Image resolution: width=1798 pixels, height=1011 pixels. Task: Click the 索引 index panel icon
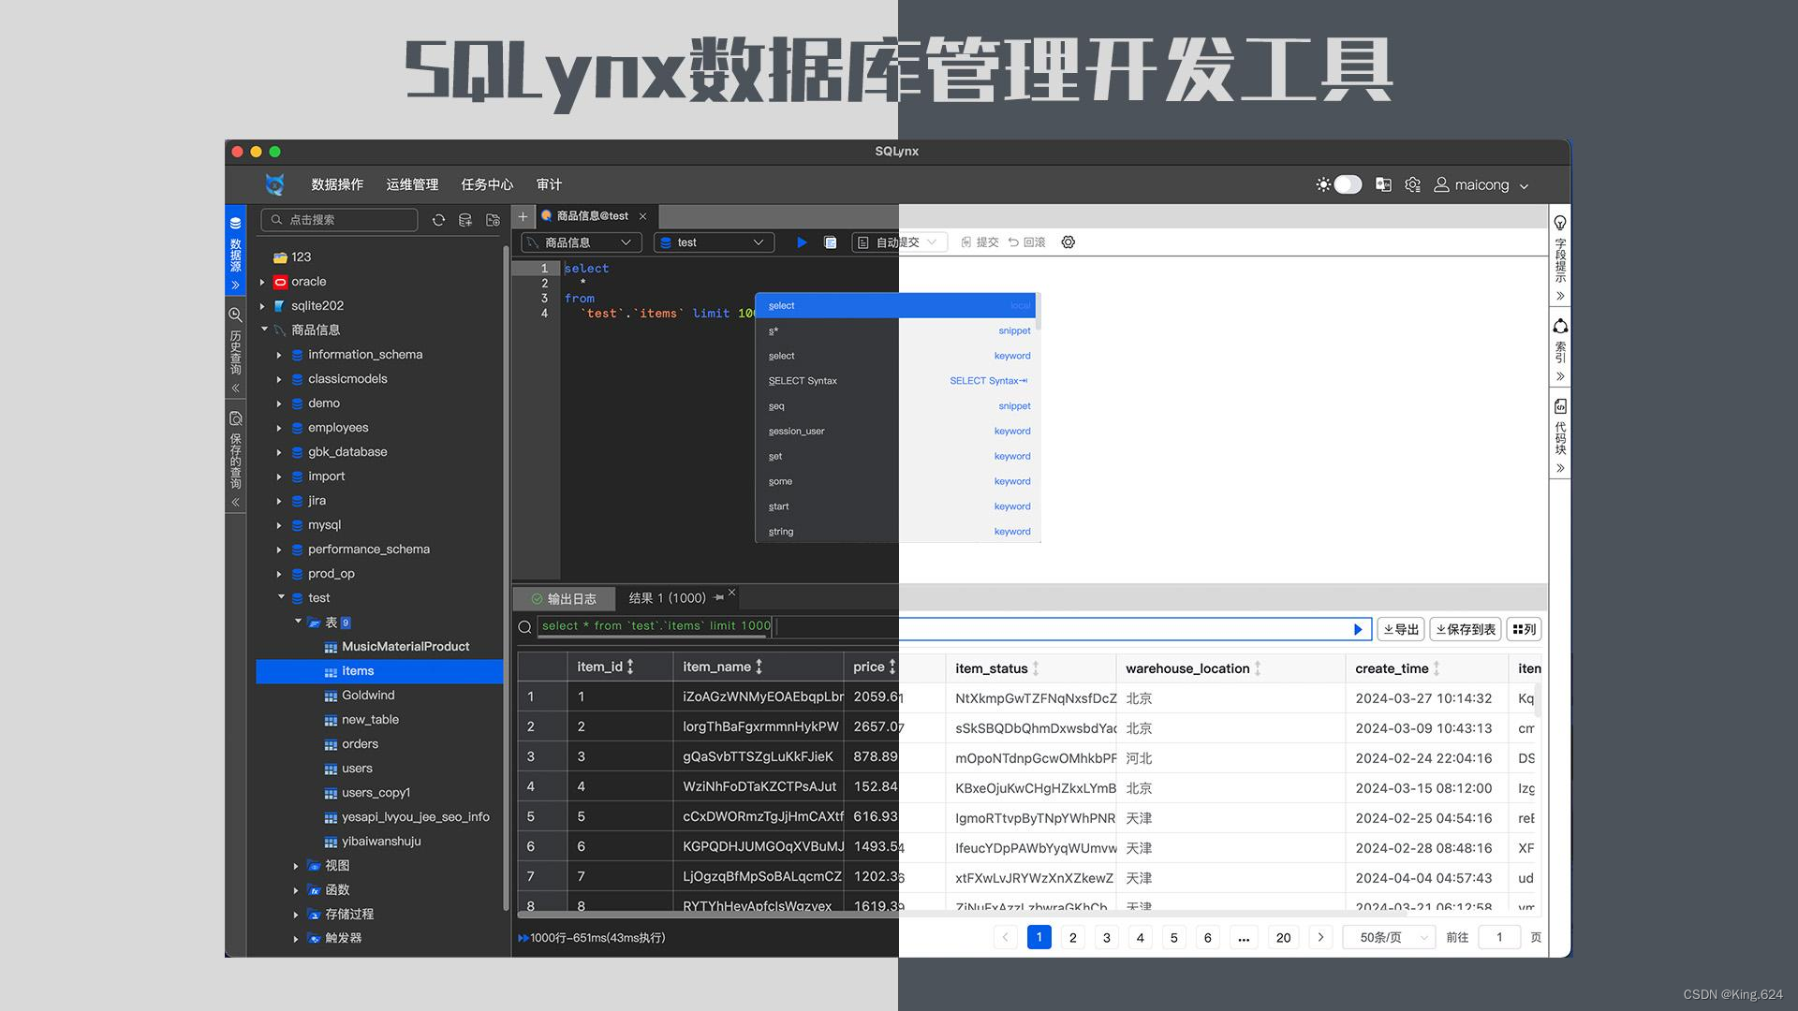[1560, 326]
